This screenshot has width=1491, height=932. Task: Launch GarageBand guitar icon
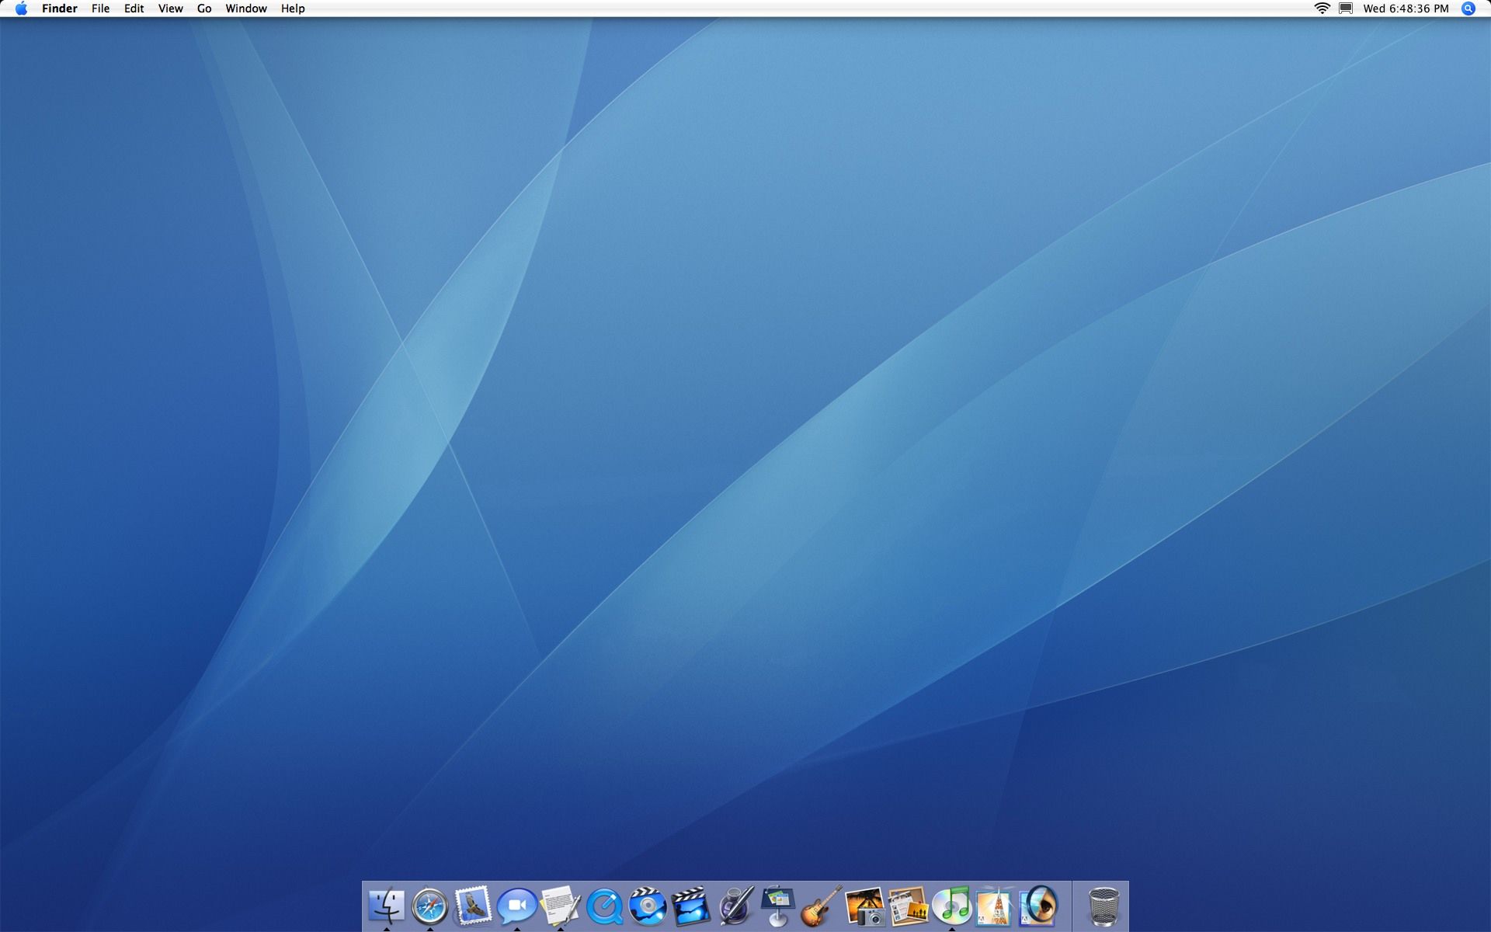[x=821, y=906]
